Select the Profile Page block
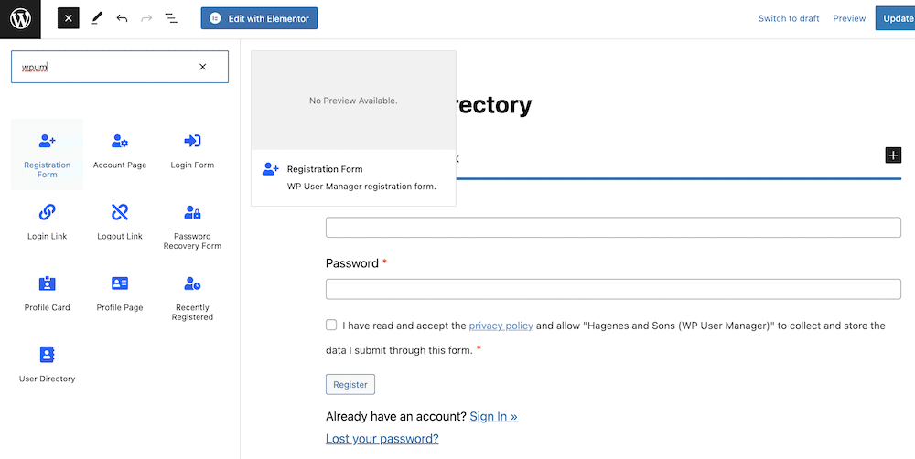Screen dimensions: 915x459 120,297
